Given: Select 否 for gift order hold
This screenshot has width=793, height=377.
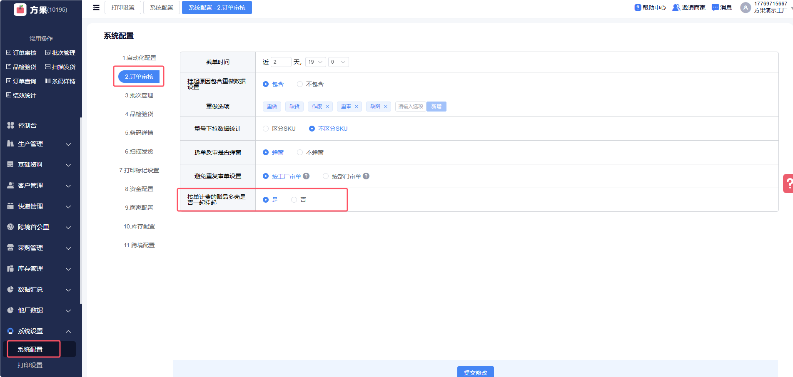Looking at the screenshot, I should tap(294, 200).
